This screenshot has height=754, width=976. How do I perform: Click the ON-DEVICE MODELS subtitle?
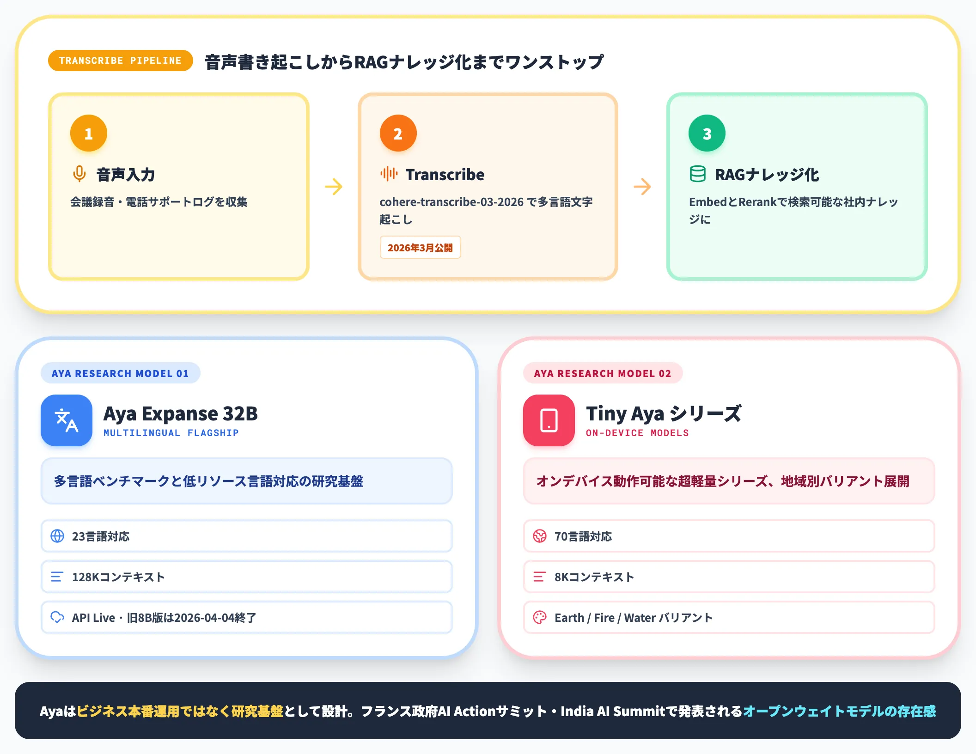click(637, 433)
